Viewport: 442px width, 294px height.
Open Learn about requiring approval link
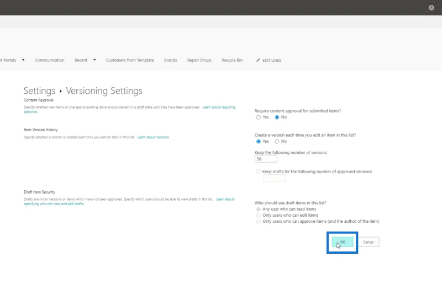point(219,107)
